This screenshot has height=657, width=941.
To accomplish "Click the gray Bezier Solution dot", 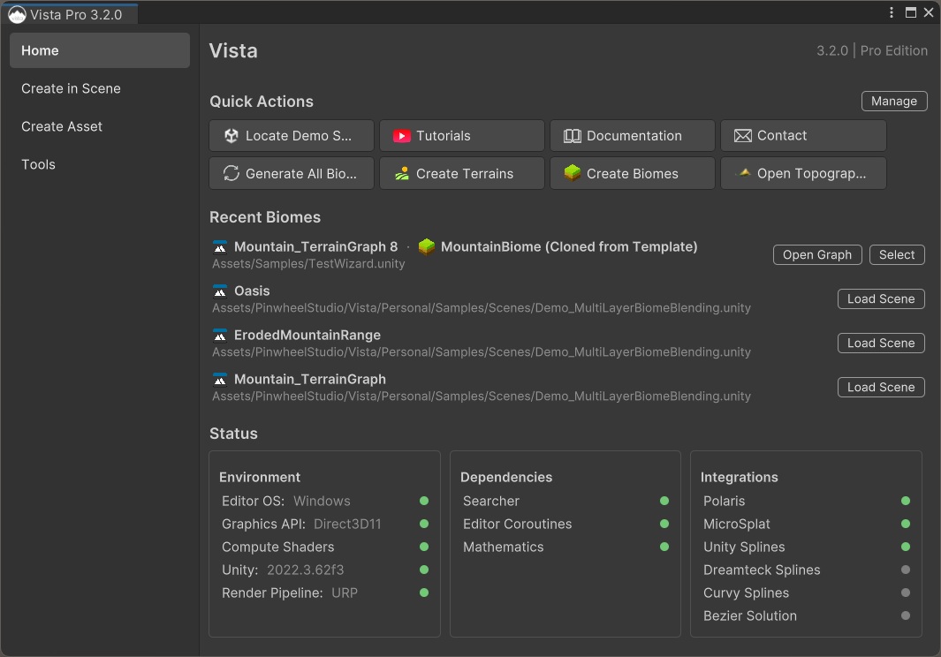I will tap(905, 615).
